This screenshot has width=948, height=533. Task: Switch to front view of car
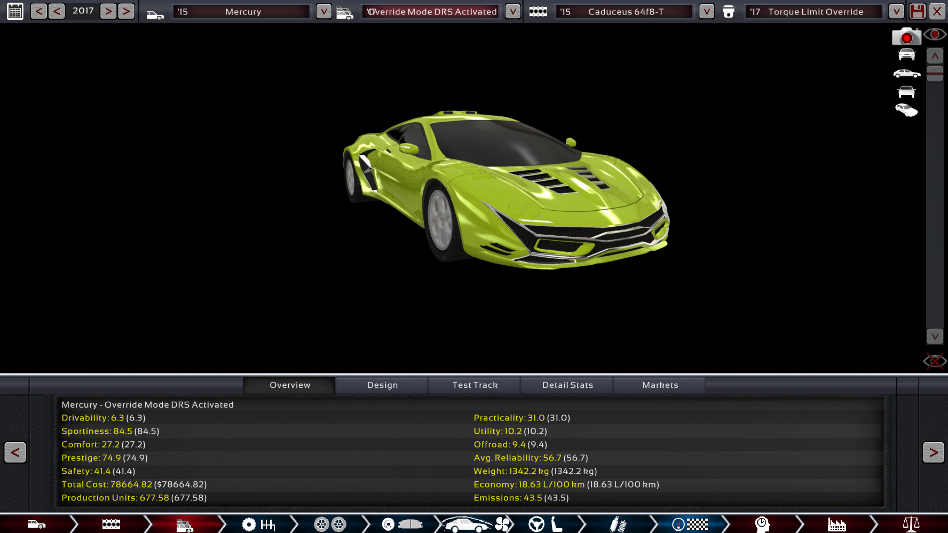point(906,54)
